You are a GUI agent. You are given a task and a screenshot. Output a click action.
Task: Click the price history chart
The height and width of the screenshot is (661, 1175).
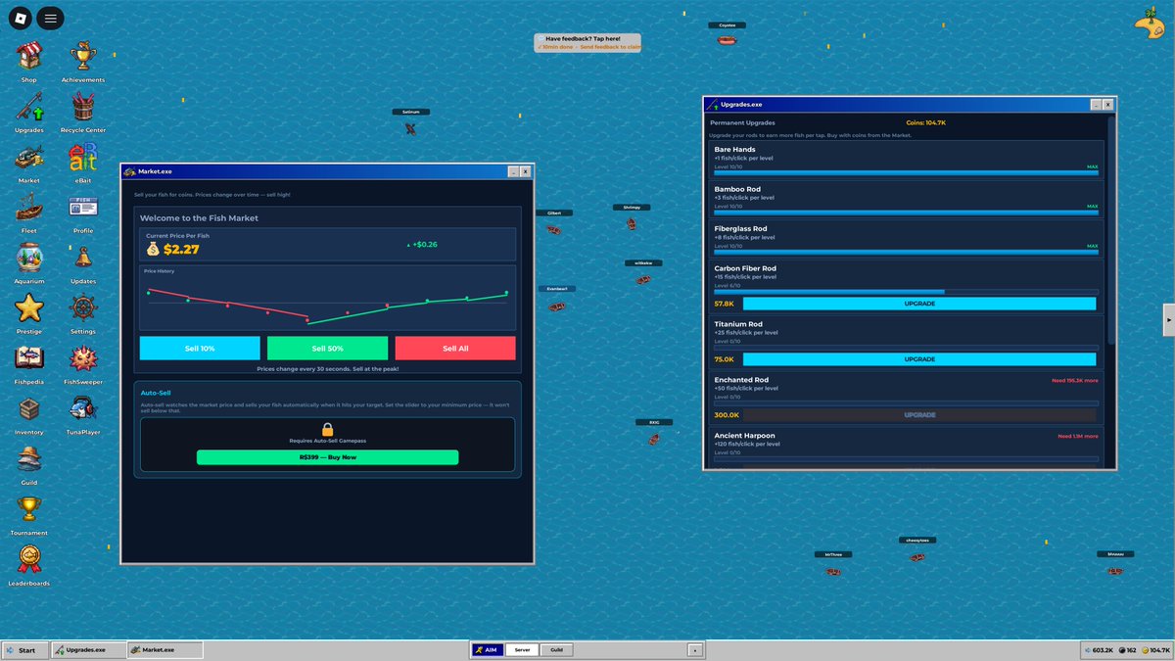[327, 298]
